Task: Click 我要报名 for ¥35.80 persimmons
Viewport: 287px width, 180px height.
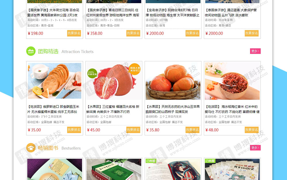Action: [192, 130]
